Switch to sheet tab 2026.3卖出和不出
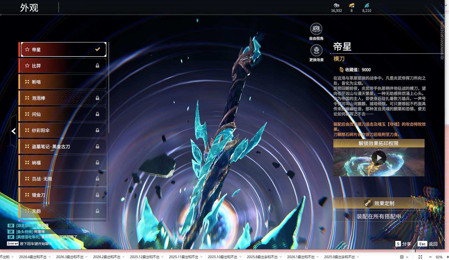The height and width of the screenshot is (260, 449). (x=70, y=257)
